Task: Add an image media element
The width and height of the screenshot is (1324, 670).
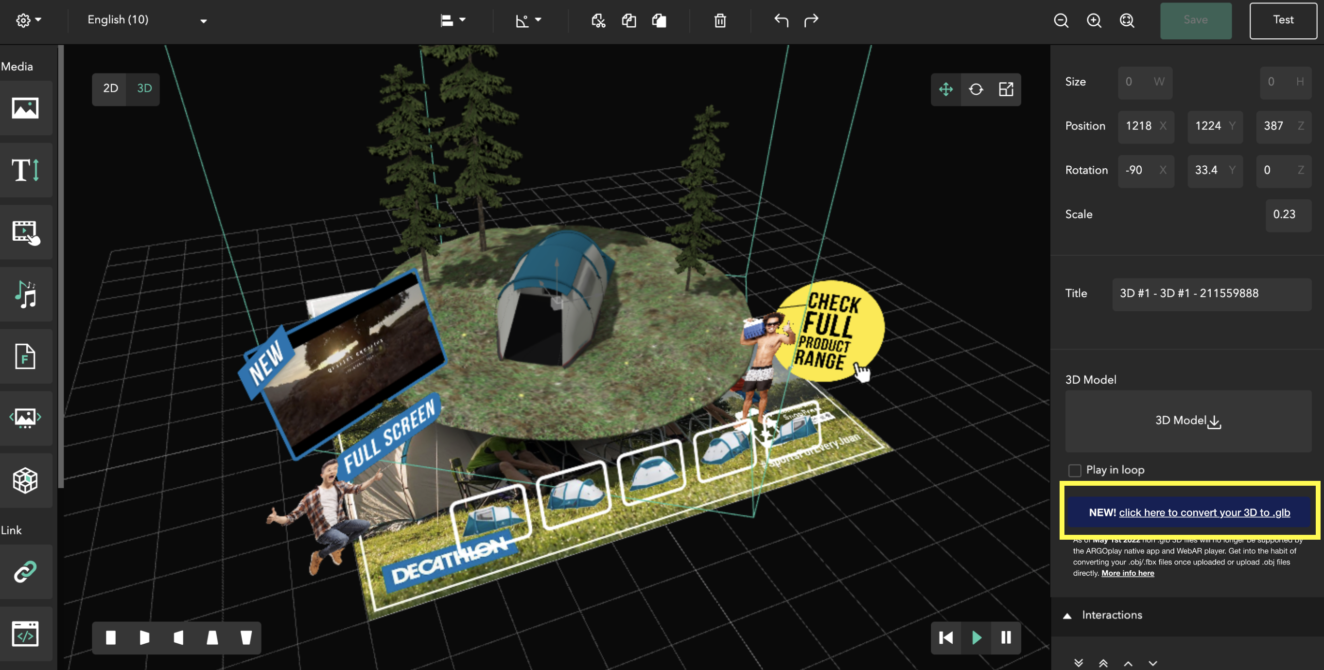Action: [x=26, y=108]
